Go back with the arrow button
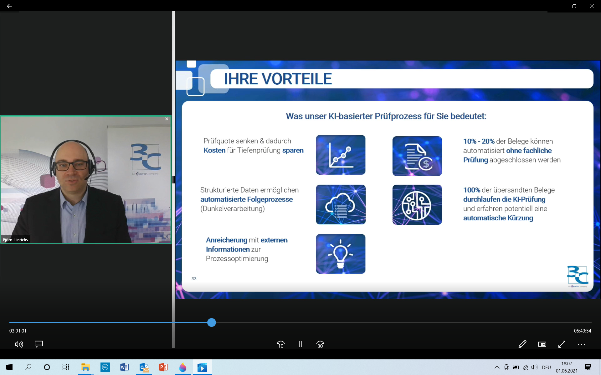The height and width of the screenshot is (375, 601). point(9,6)
